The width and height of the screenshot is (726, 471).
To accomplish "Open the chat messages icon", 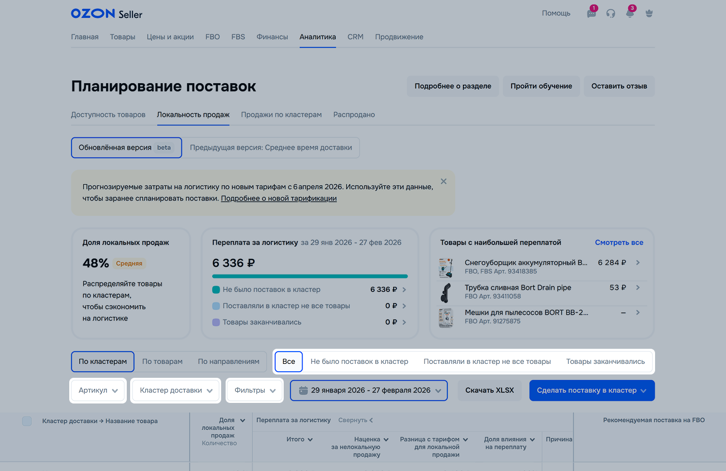I will 591,13.
